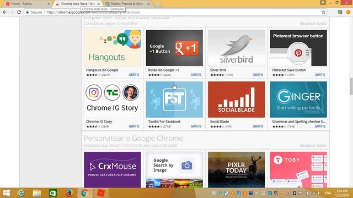Open the Chrome IG Story thumbnail
Image resolution: width=353 pixels, height=198 pixels.
(113, 100)
